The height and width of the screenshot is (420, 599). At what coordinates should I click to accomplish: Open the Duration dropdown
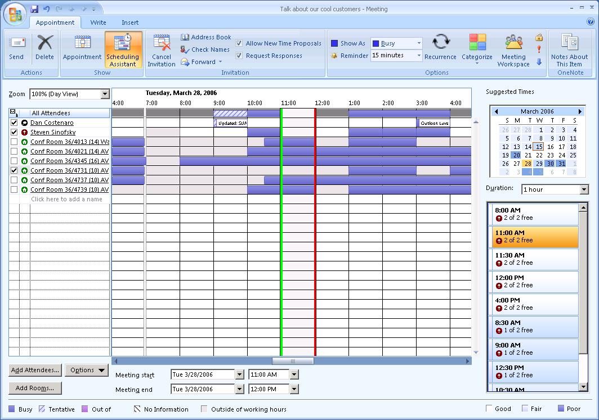pos(584,189)
